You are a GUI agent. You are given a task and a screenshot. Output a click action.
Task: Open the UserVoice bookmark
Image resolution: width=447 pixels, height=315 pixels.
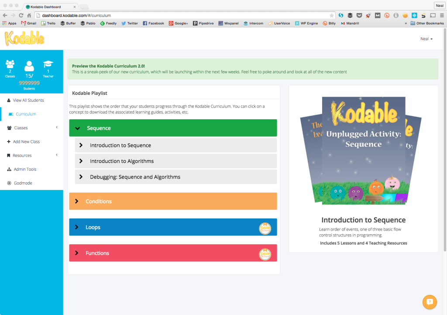279,24
